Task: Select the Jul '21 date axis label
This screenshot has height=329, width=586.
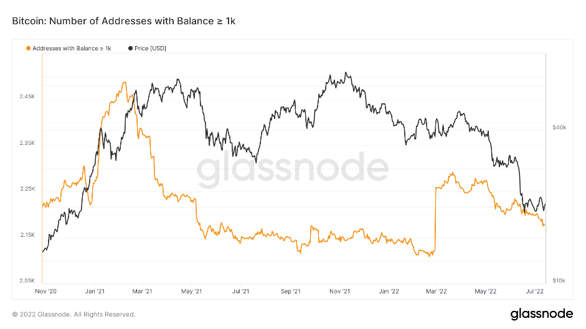Action: coord(240,290)
